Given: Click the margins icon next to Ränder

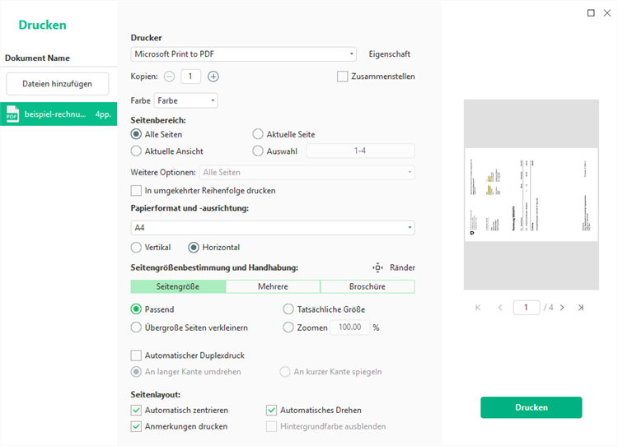Looking at the screenshot, I should (x=377, y=267).
